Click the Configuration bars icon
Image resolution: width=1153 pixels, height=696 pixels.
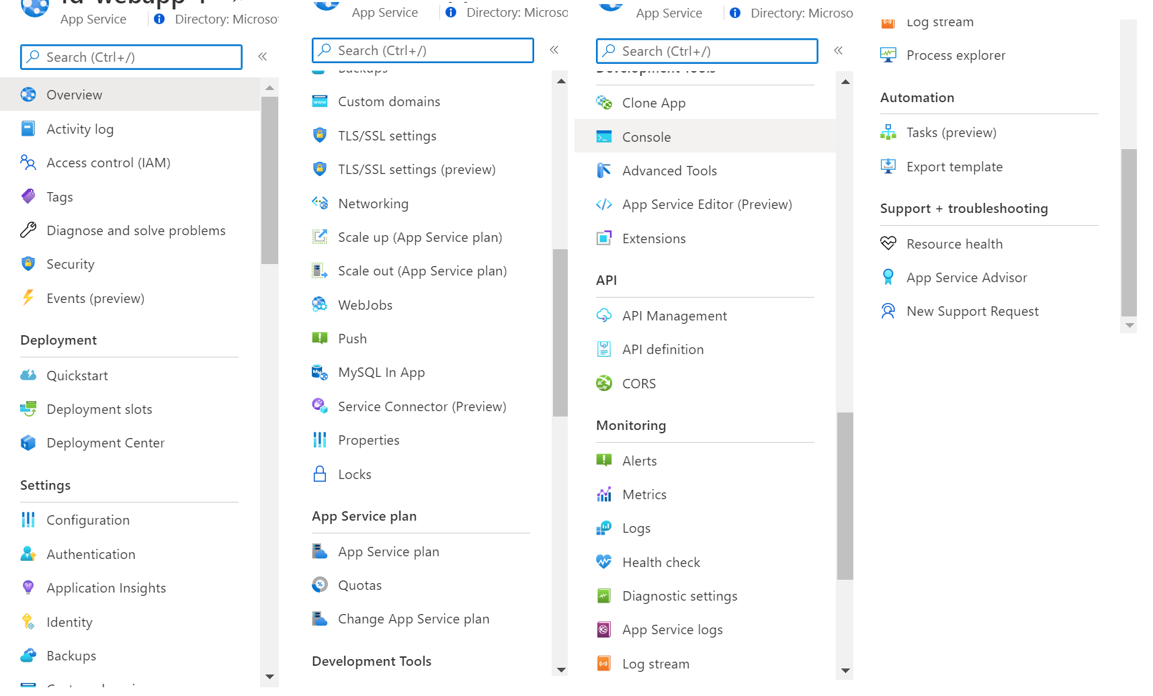coord(28,520)
